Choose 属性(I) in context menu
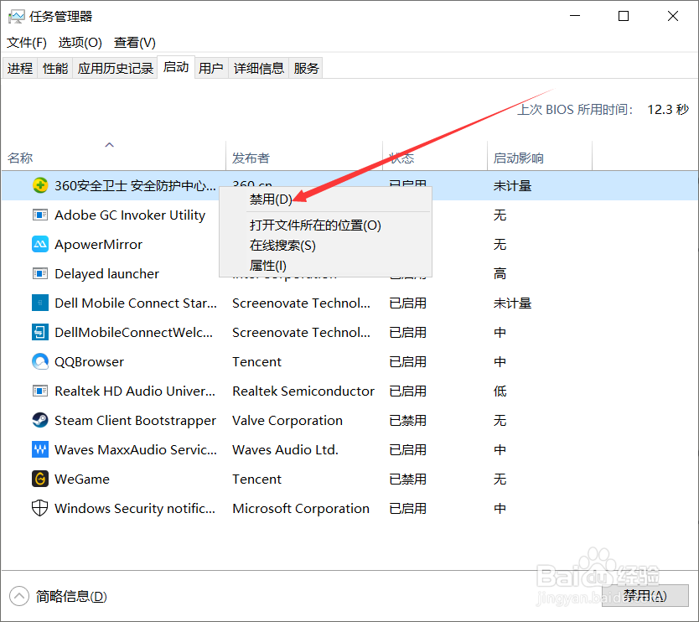 coord(268,265)
